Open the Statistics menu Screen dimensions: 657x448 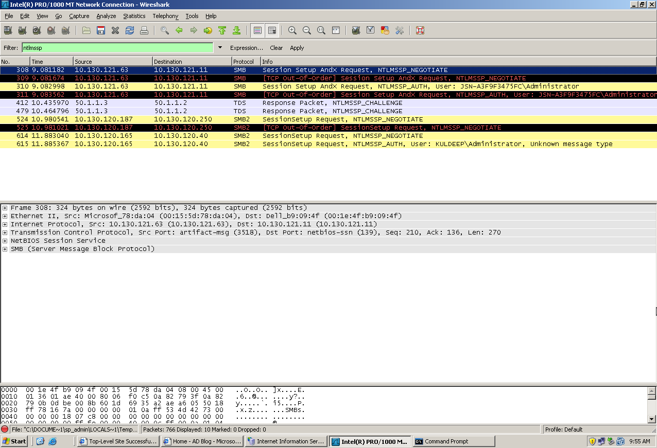point(134,16)
